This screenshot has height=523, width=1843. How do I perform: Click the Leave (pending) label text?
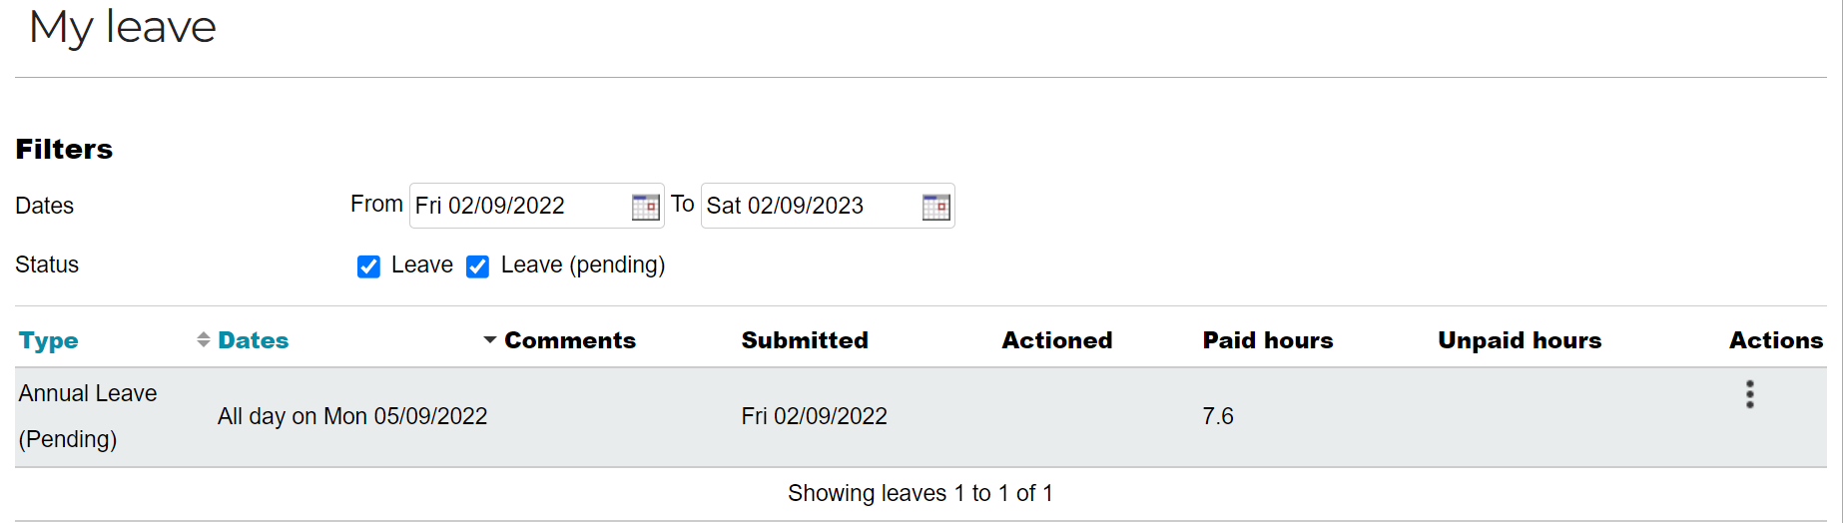click(583, 264)
